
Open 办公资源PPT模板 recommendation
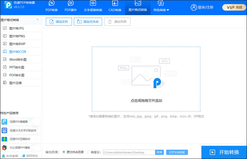[20, 148]
